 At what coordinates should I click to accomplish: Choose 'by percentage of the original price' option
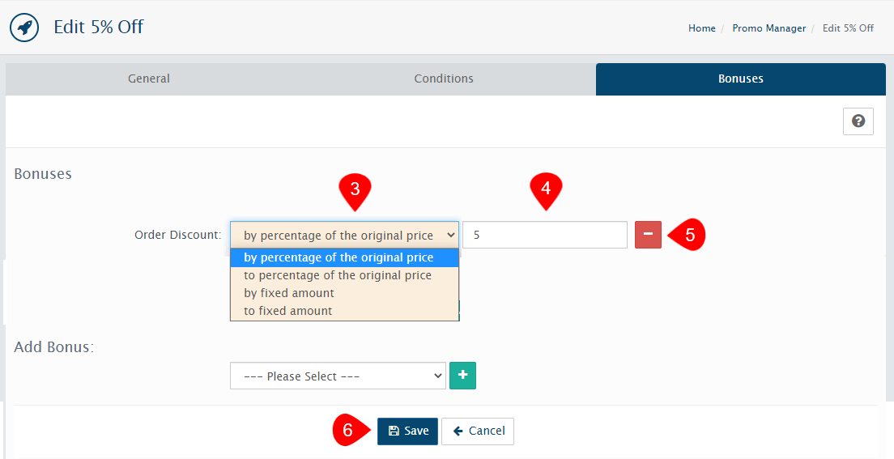[x=338, y=257]
